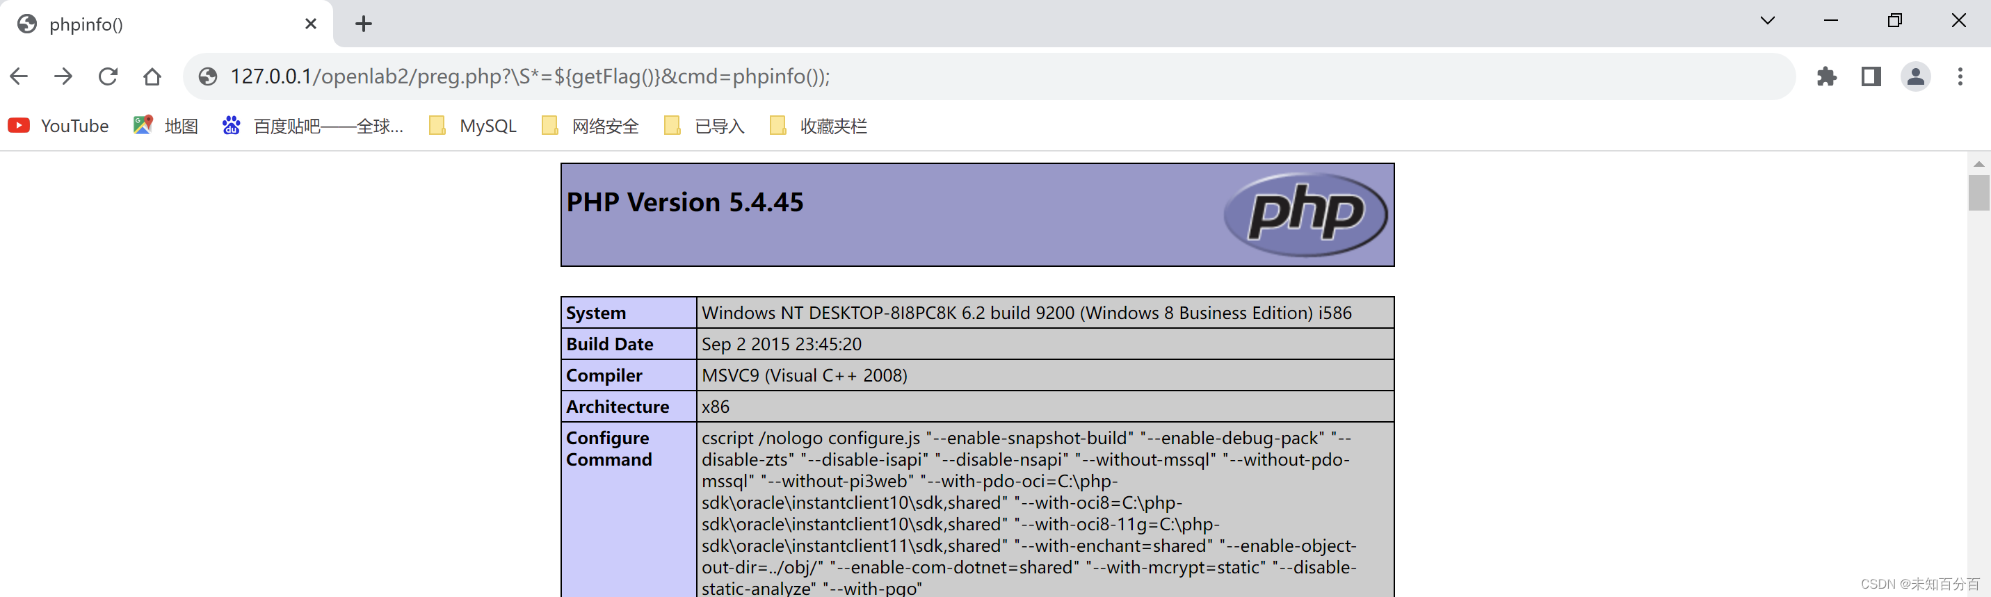Close the phpinfo() tab
This screenshot has width=1991, height=597.
(x=311, y=24)
